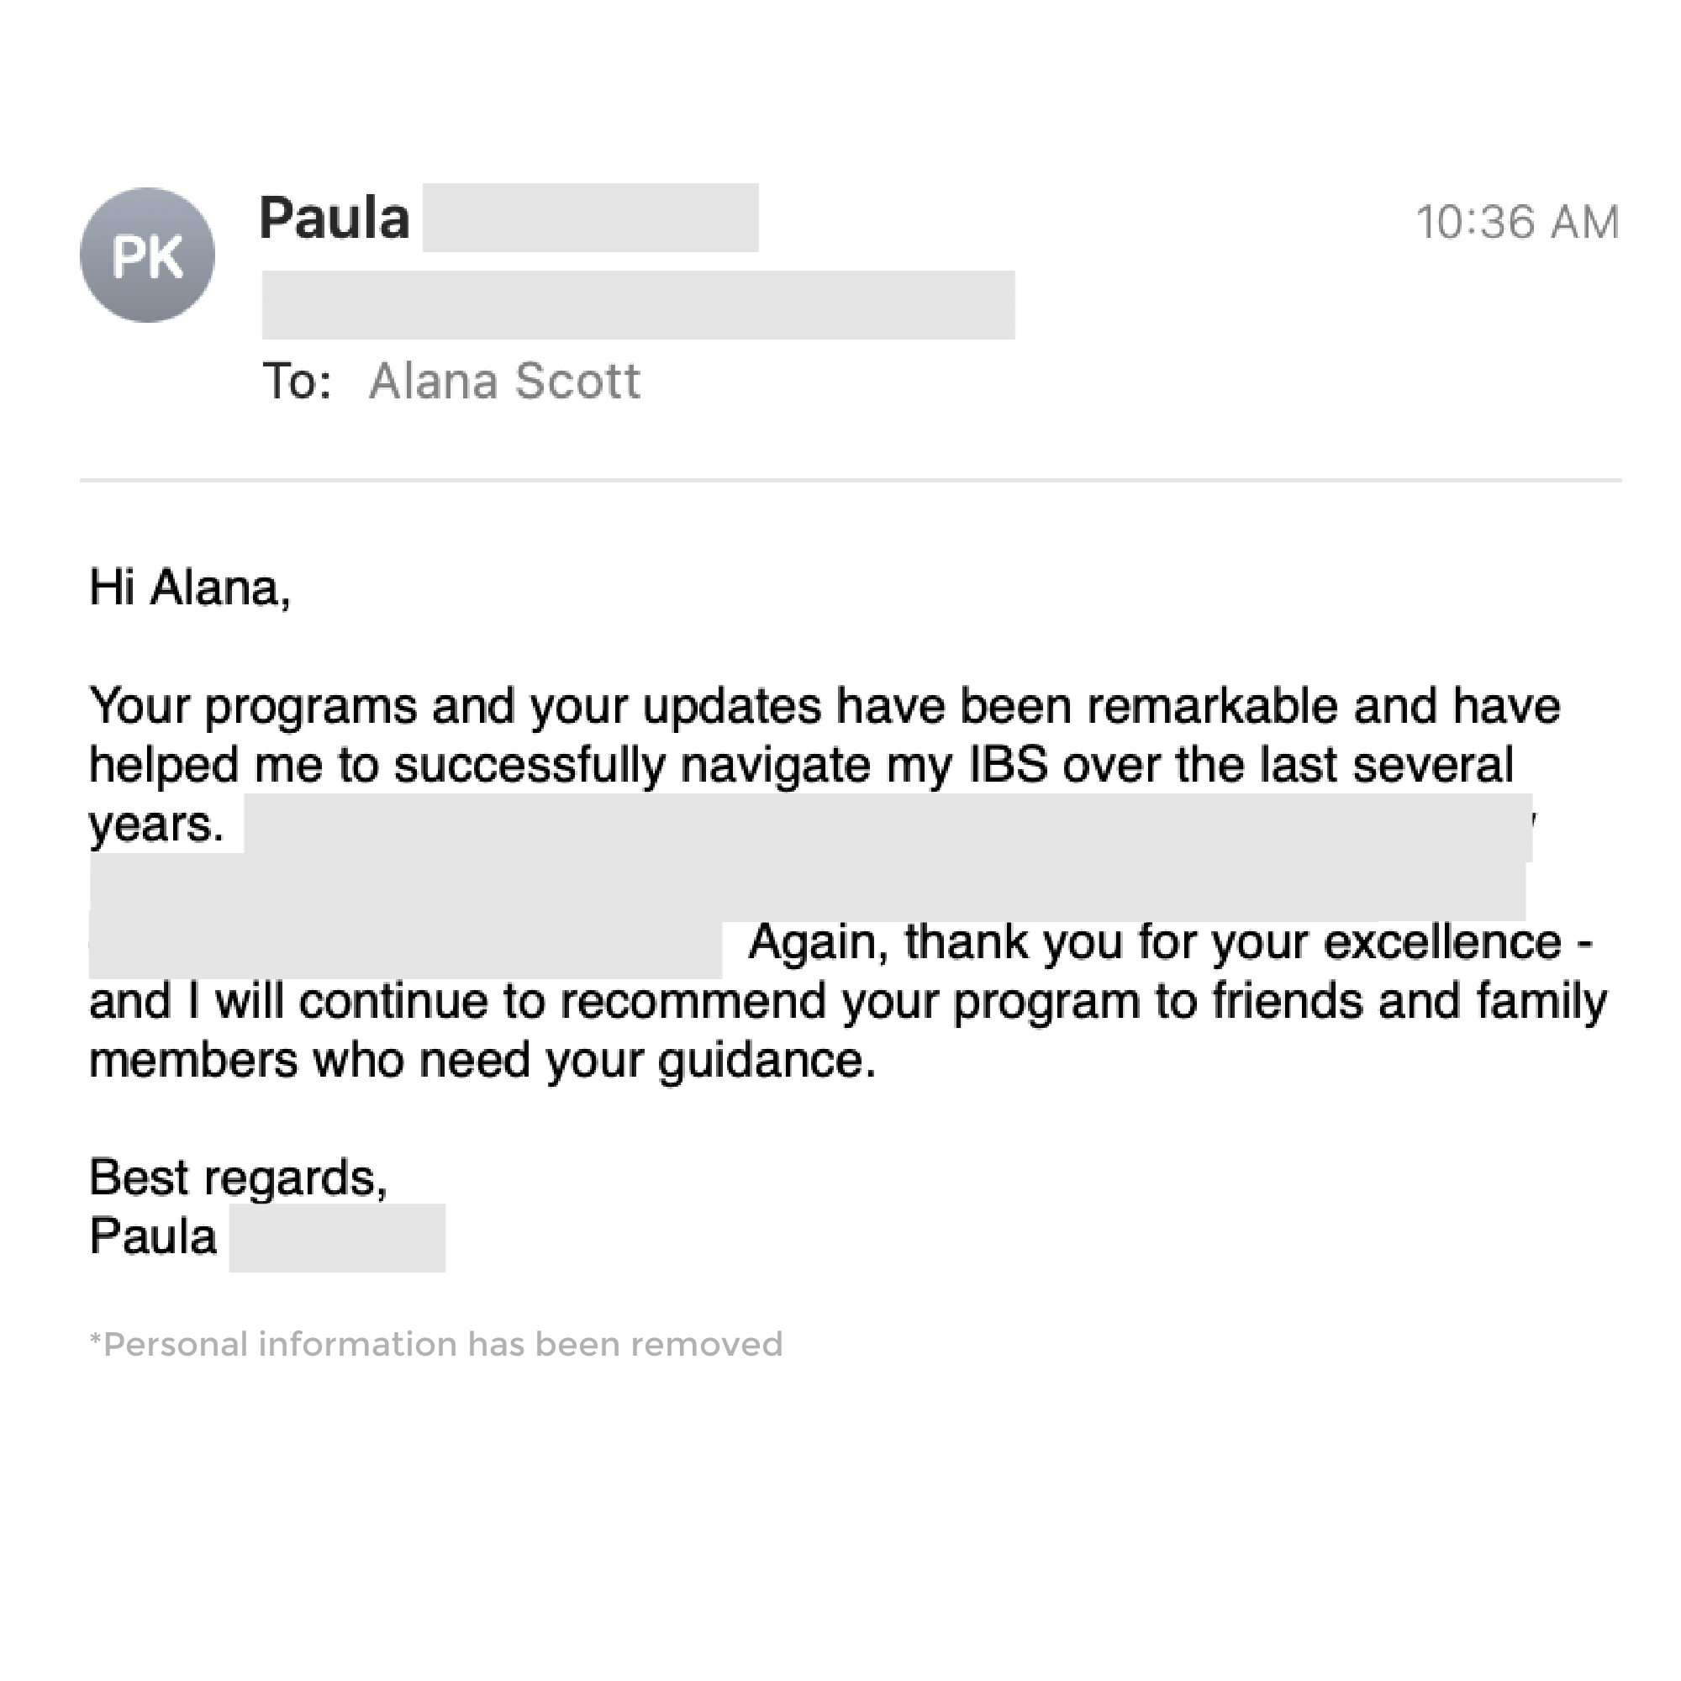This screenshot has height=1681, width=1681.
Task: Click the PK sender avatar
Action: click(147, 255)
